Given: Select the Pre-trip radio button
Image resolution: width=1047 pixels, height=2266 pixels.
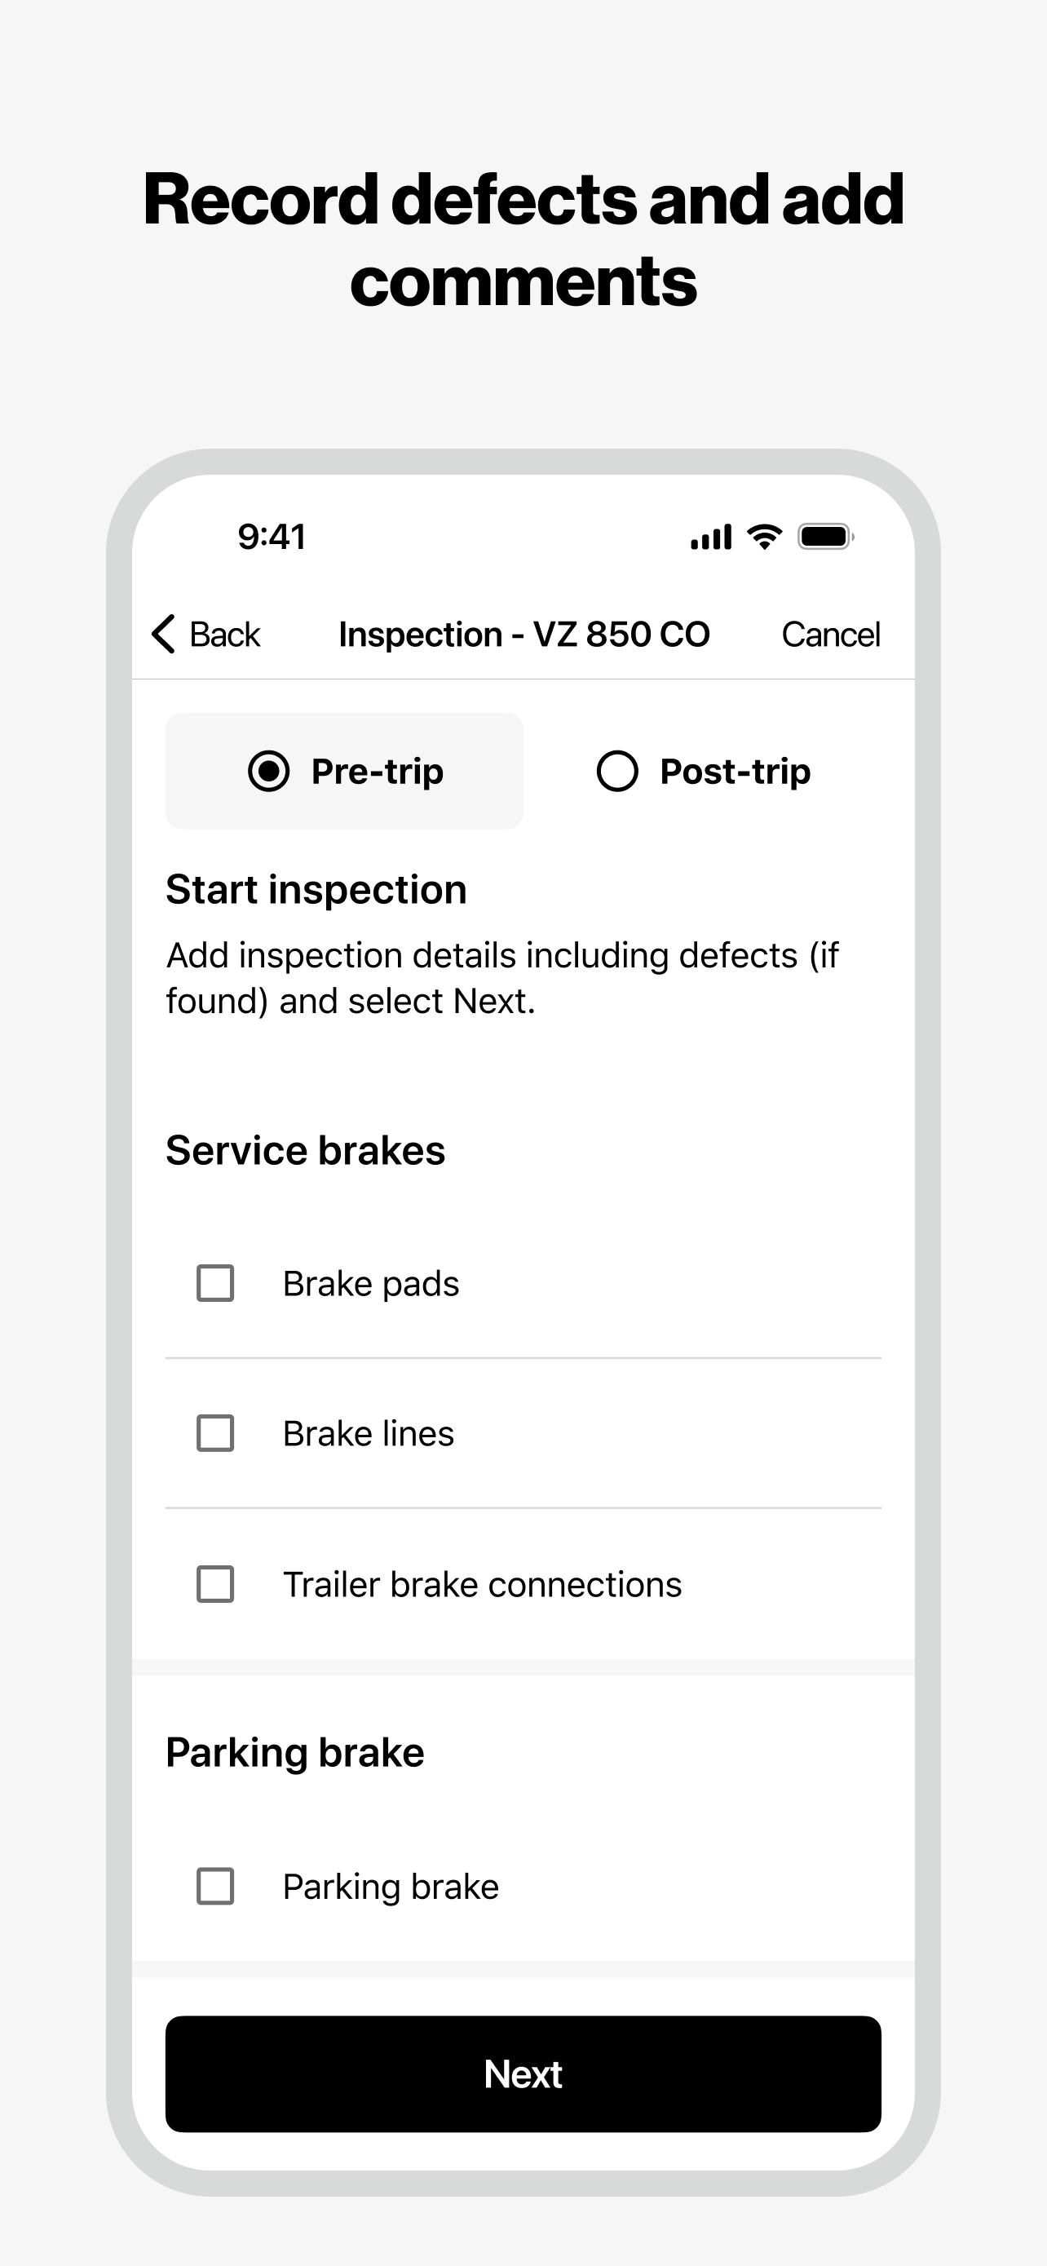Looking at the screenshot, I should point(269,772).
